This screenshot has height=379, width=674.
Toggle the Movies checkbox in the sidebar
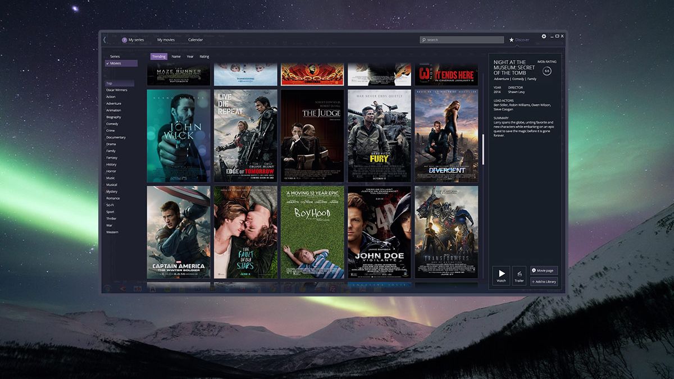[x=107, y=63]
